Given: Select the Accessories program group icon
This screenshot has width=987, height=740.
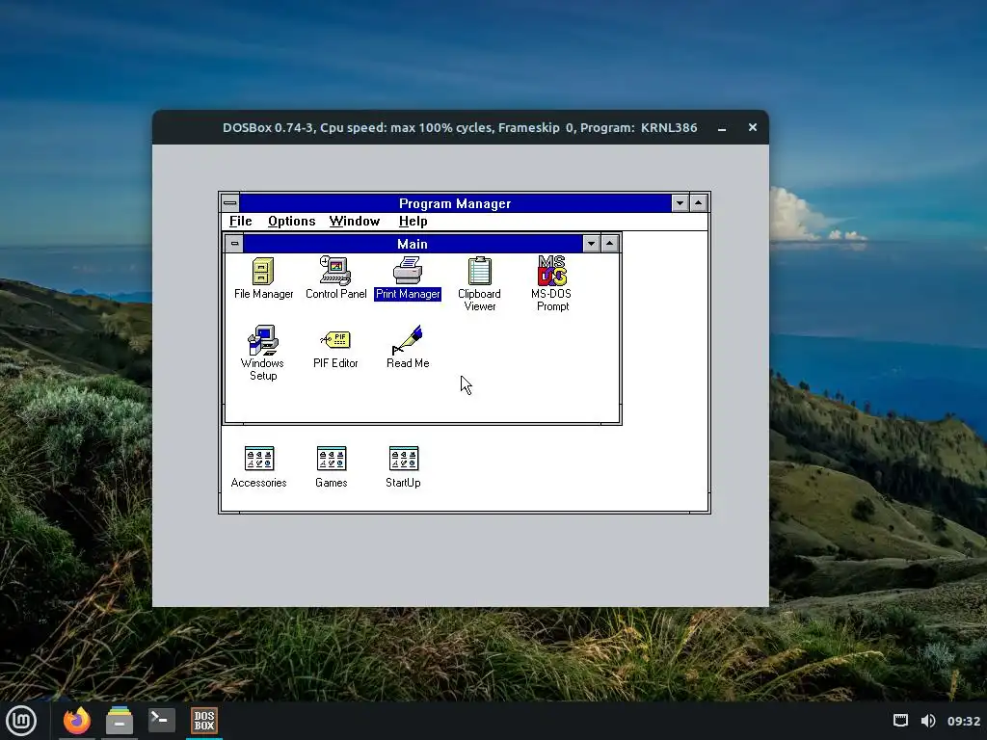Looking at the screenshot, I should pyautogui.click(x=258, y=459).
